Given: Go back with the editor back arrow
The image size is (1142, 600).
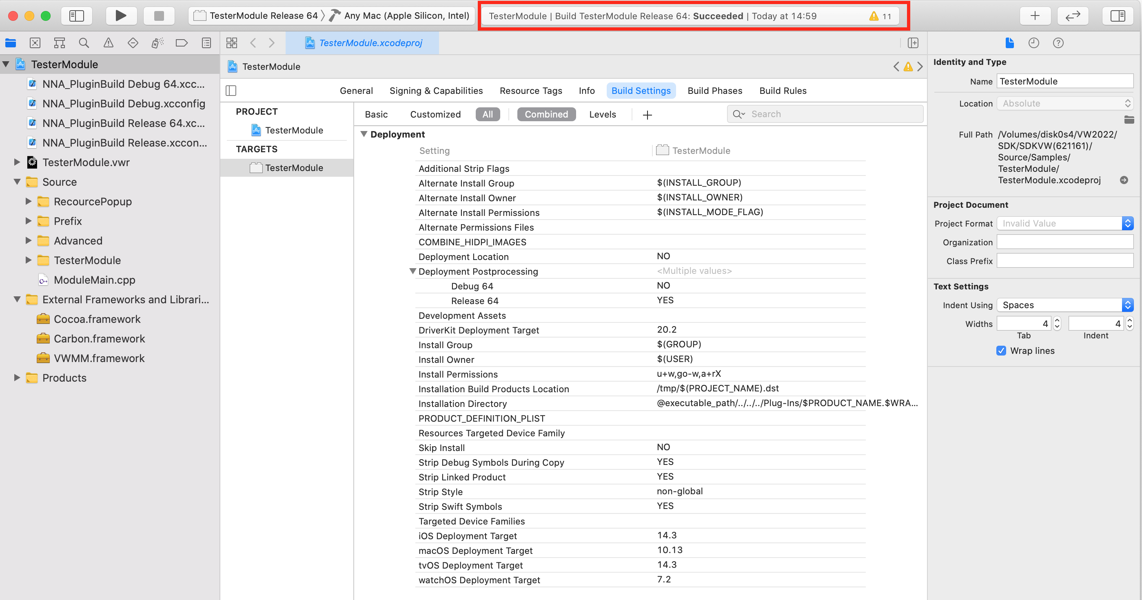Looking at the screenshot, I should point(253,43).
